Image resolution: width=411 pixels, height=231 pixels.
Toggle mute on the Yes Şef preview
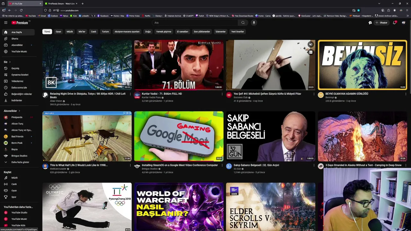pos(310,45)
